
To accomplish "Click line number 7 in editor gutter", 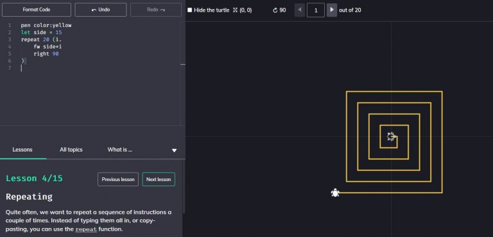I will coord(10,68).
